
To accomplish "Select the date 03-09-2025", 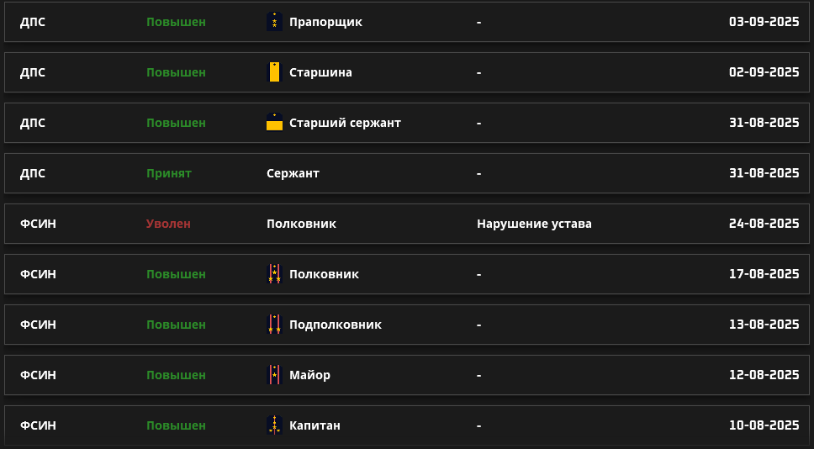I will (x=764, y=22).
